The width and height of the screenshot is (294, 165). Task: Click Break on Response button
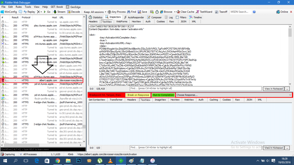point(138,95)
